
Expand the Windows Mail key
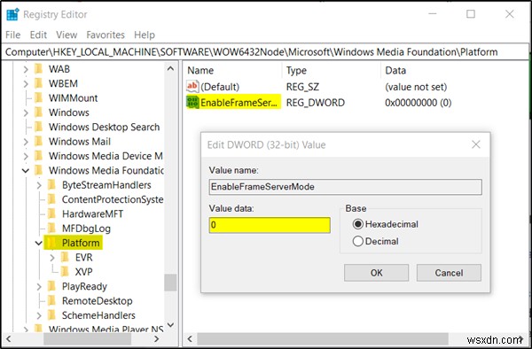[26, 142]
